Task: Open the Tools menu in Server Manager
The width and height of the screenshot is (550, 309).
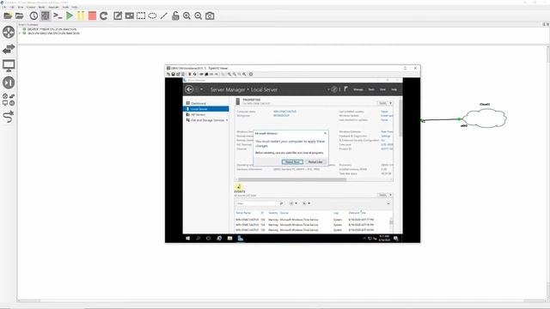Action: (x=371, y=89)
